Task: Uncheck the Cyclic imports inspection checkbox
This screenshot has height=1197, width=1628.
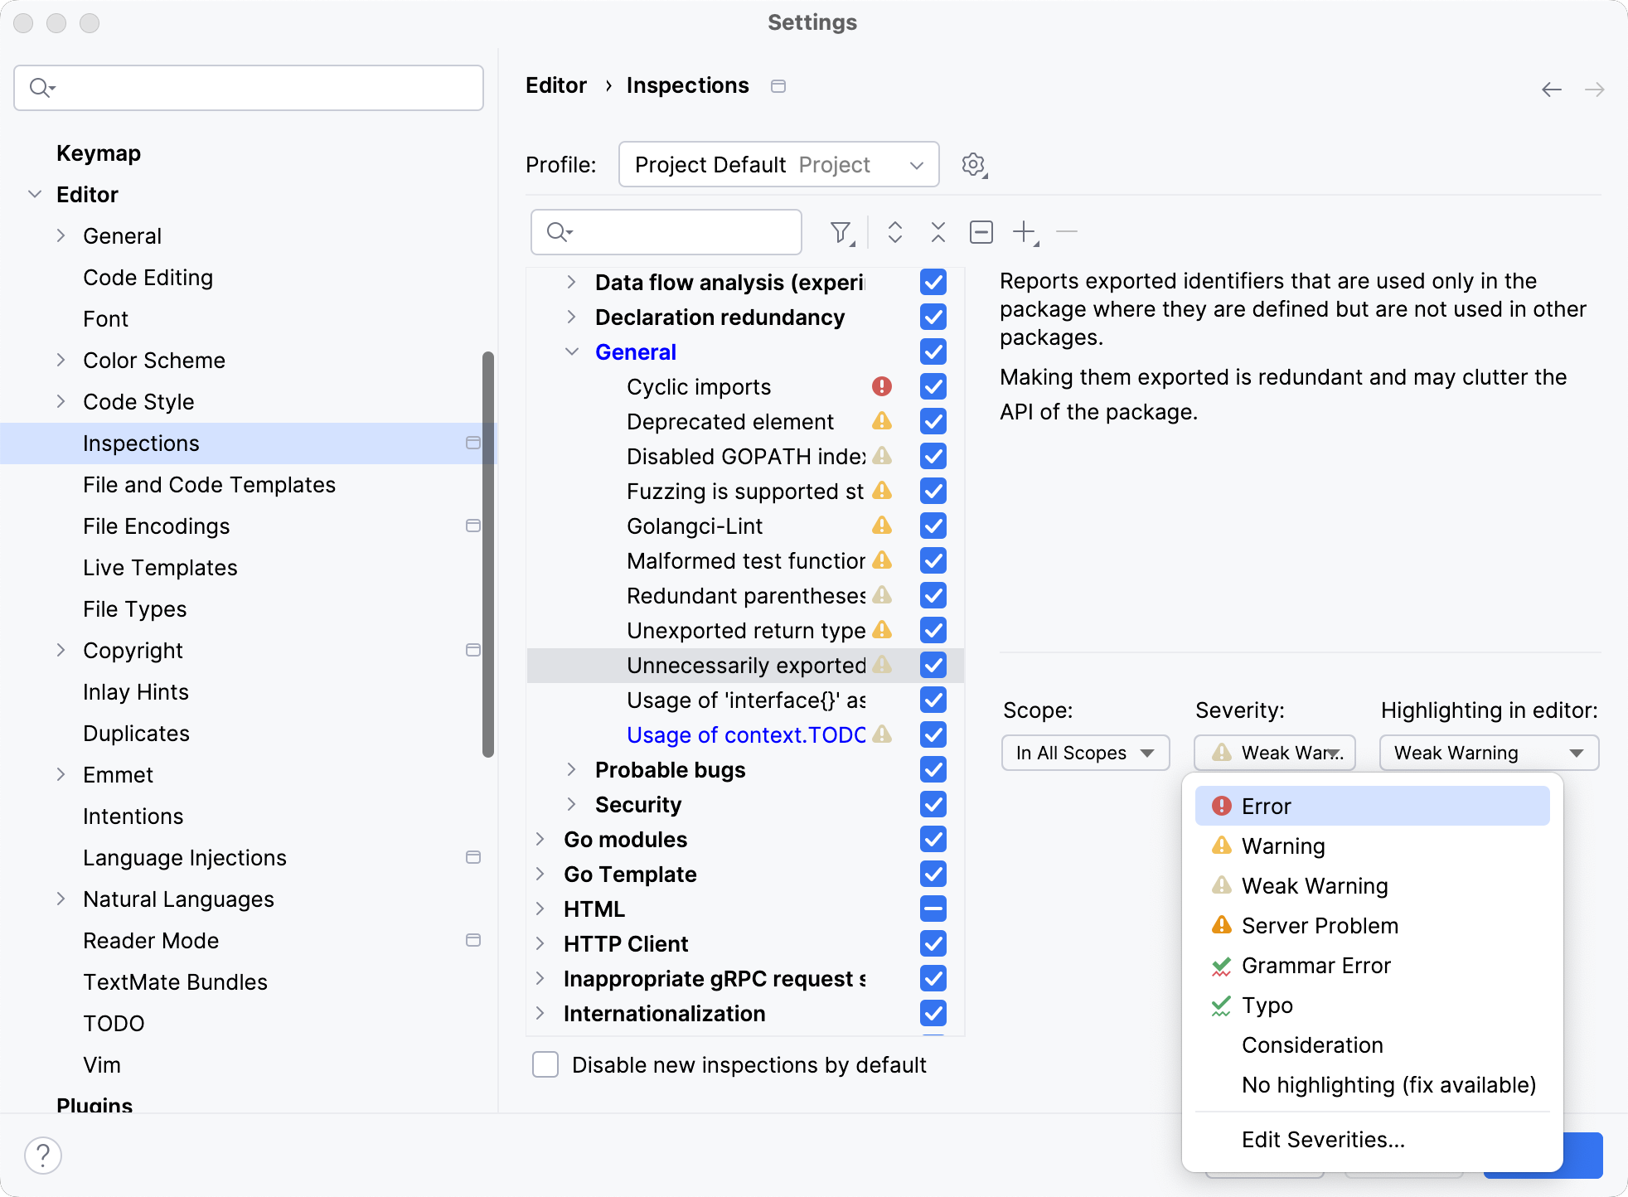Action: pyautogui.click(x=933, y=387)
